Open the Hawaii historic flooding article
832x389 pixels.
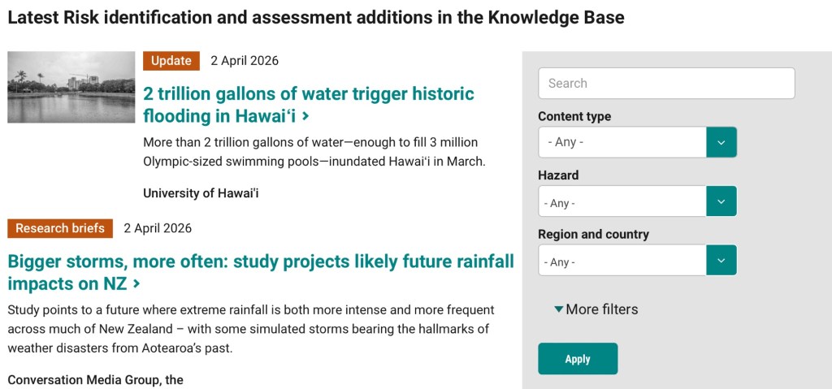coord(308,104)
